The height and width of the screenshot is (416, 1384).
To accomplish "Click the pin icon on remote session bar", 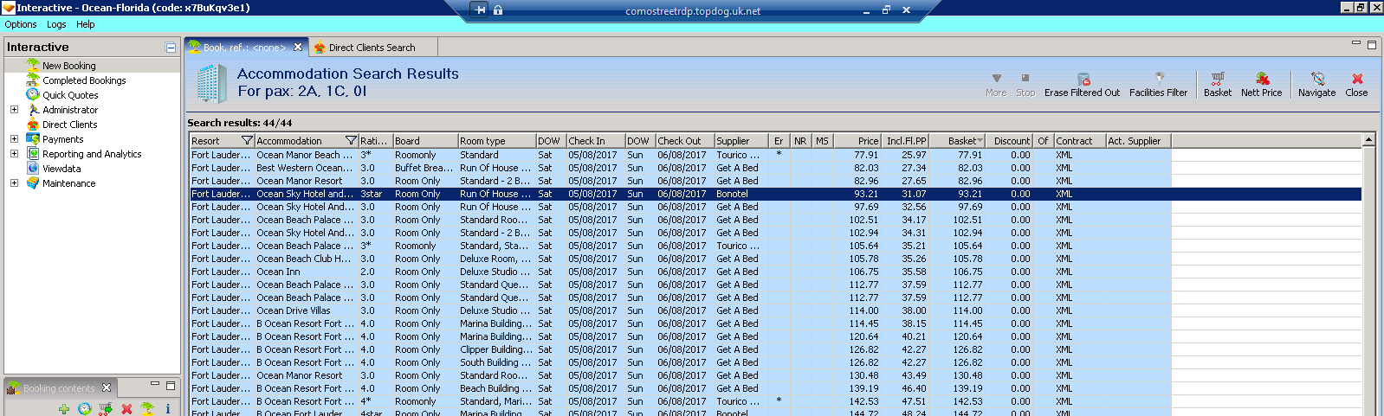I will pos(481,10).
